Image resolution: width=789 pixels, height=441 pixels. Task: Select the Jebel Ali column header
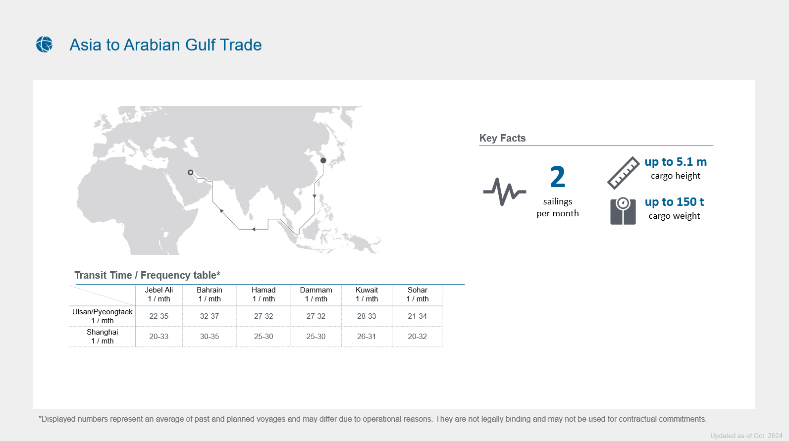click(x=159, y=294)
